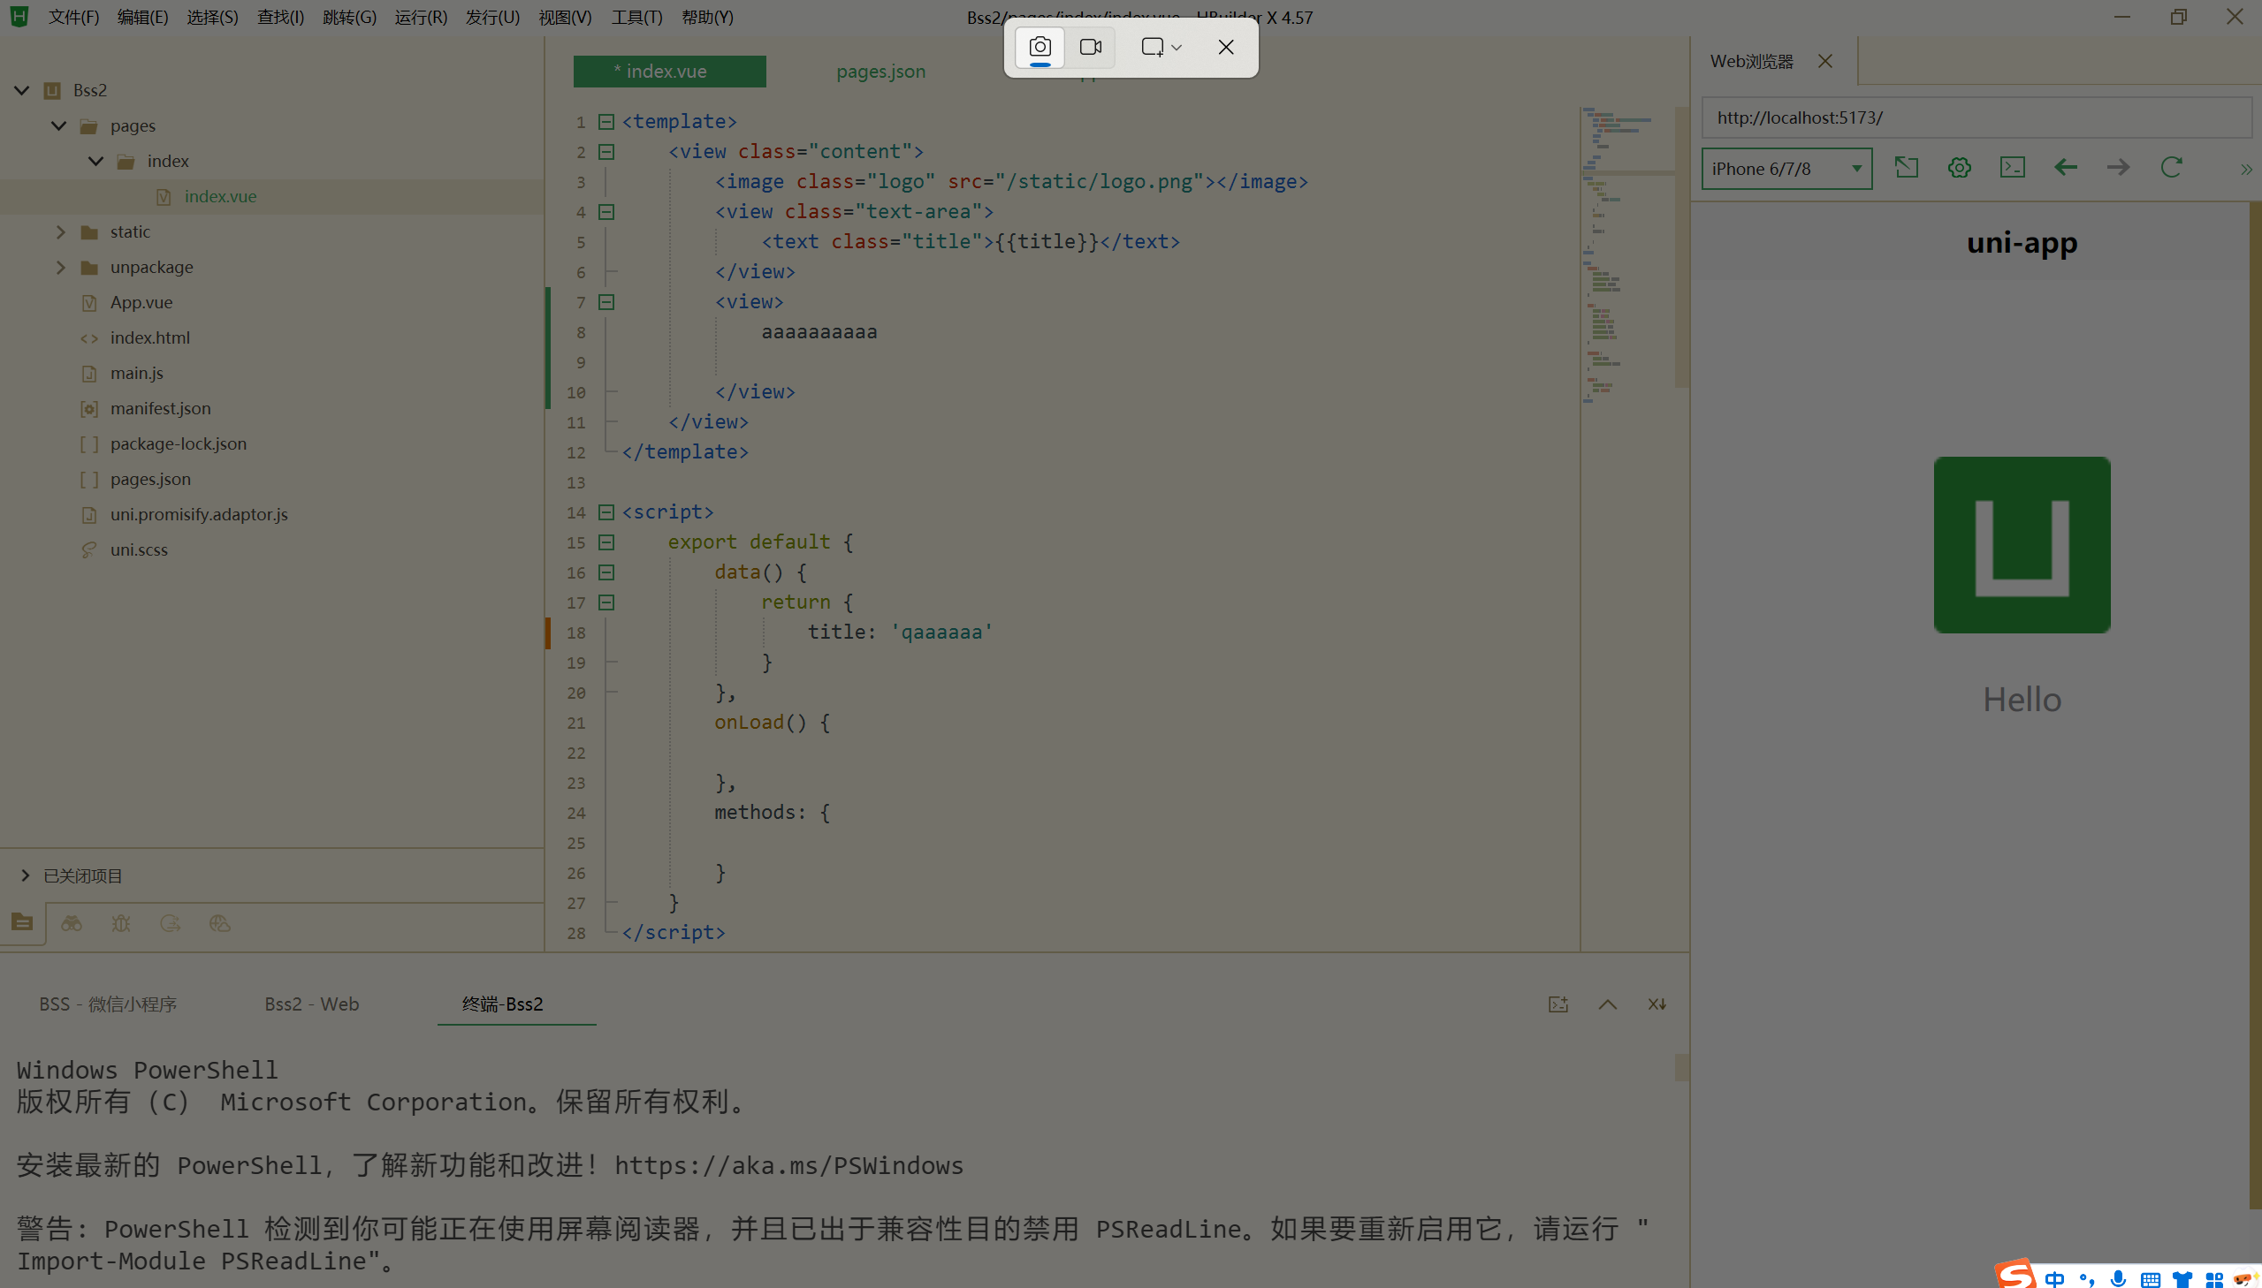Image resolution: width=2262 pixels, height=1288 pixels.
Task: Open index.html in project tree
Action: pyautogui.click(x=149, y=338)
